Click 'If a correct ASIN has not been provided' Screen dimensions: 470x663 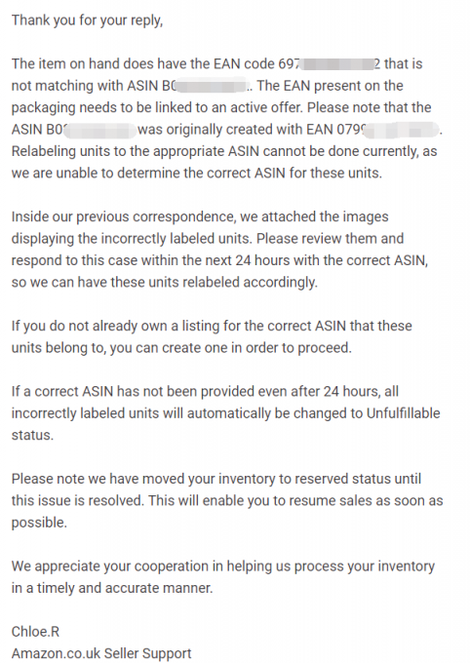tap(147, 392)
